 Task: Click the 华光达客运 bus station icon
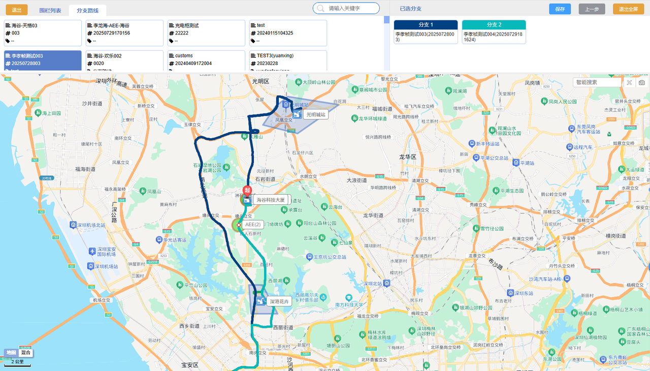tap(158, 240)
